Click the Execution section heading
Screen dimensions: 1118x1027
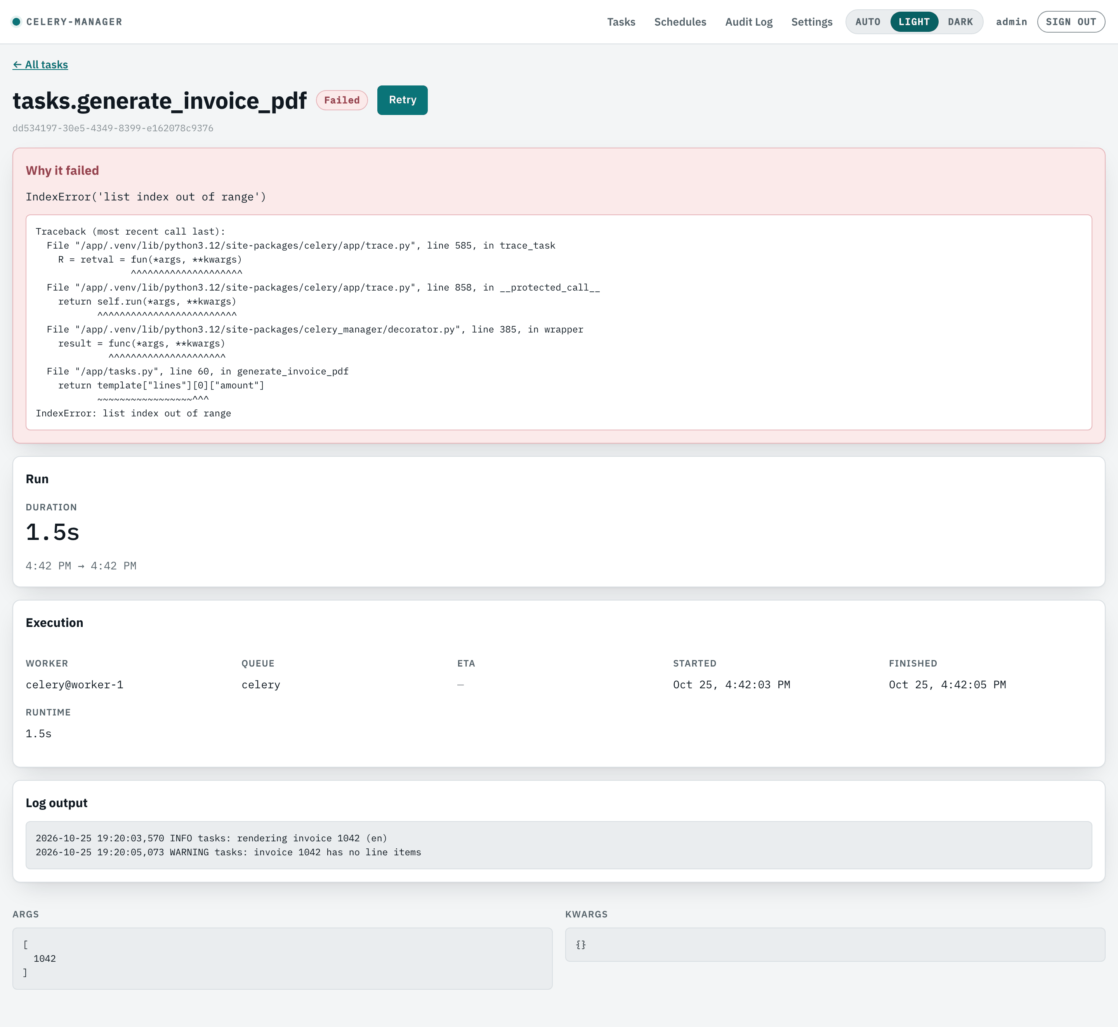(x=54, y=623)
